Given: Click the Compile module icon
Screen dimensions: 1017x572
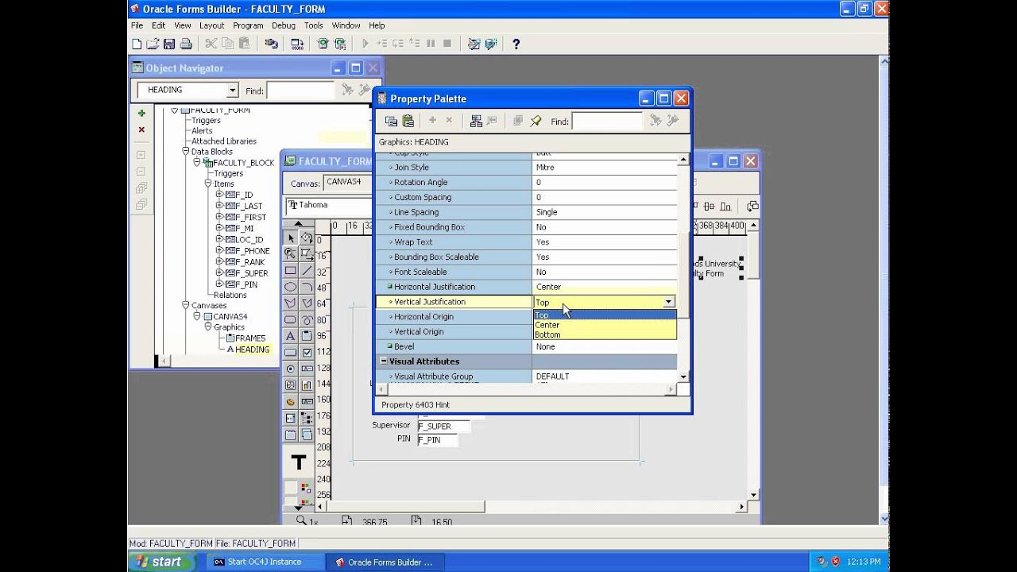Looking at the screenshot, I should tap(297, 44).
